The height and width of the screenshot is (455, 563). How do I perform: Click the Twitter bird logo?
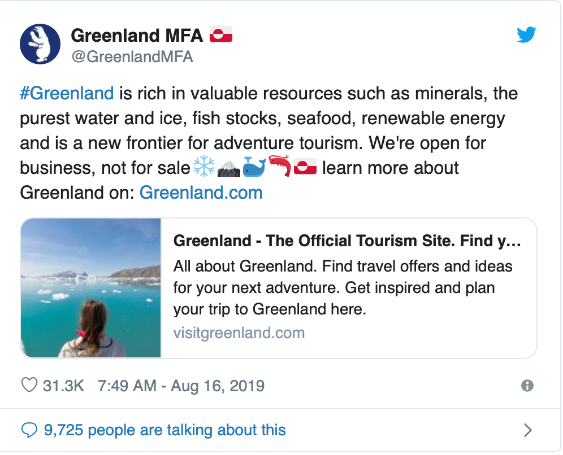[526, 34]
